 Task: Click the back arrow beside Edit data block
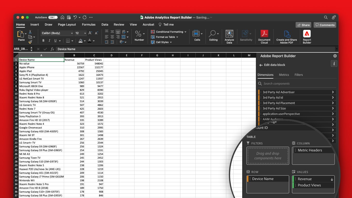pyautogui.click(x=261, y=65)
